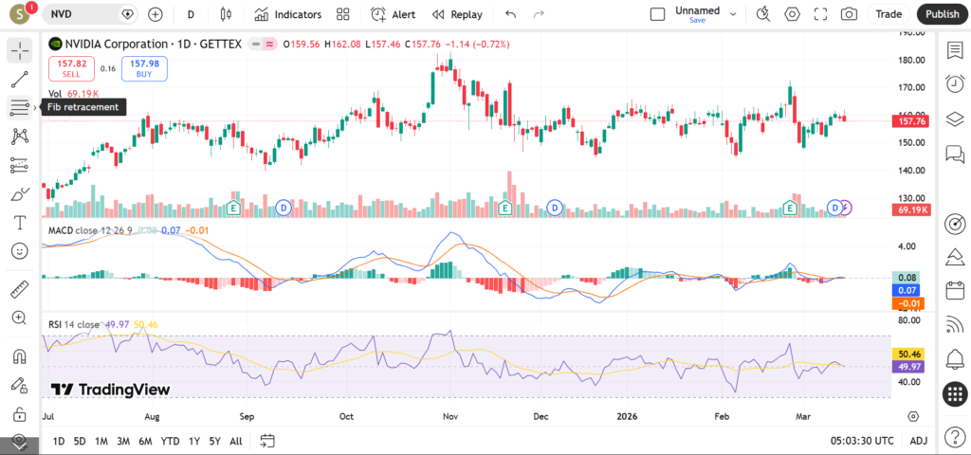Toggle the ADJ adjustment setting
The width and height of the screenshot is (971, 455).
click(918, 441)
